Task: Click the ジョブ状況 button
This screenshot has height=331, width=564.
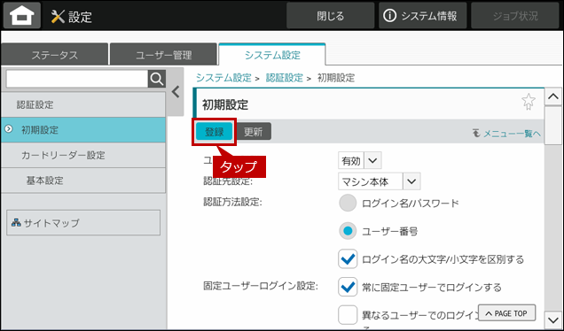Action: point(515,16)
